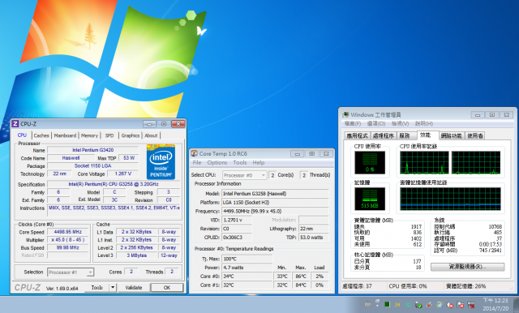Switch to the 處理程序 tab in Task Manager
This screenshot has height=313, width=519.
(384, 135)
